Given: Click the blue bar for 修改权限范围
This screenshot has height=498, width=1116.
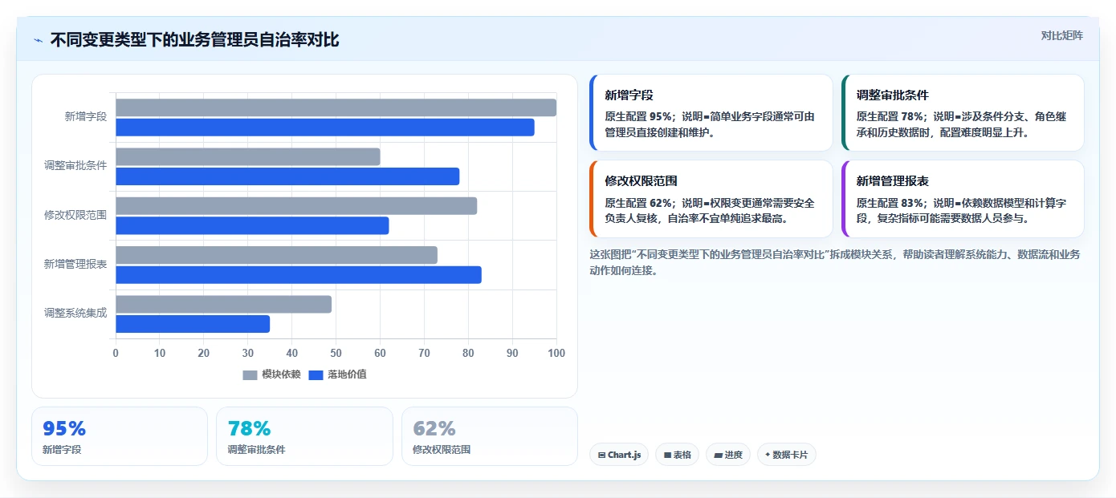Looking at the screenshot, I should click(x=252, y=225).
